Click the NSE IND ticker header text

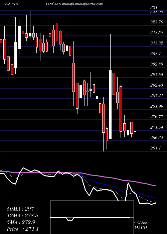click(11, 4)
